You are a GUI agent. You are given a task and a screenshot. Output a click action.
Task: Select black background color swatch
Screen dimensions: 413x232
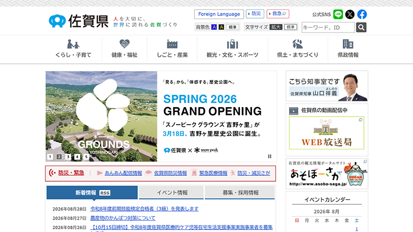(221, 27)
